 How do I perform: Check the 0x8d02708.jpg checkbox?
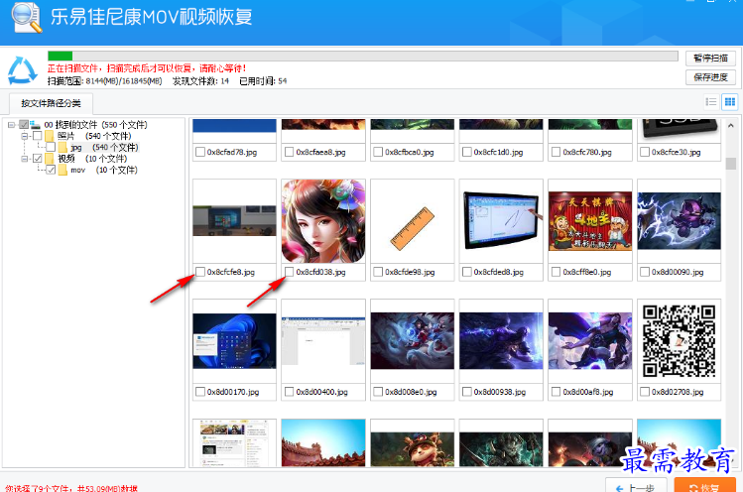point(645,392)
